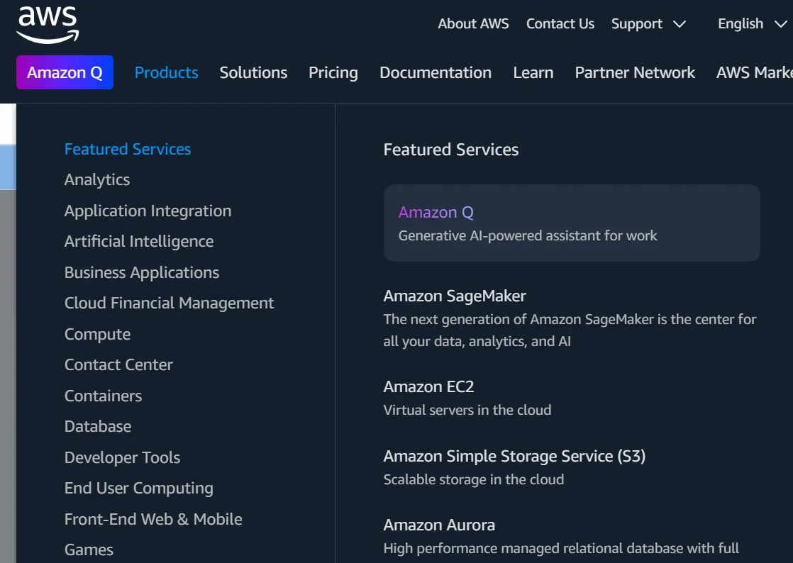Open the Contact Us page

(x=560, y=23)
